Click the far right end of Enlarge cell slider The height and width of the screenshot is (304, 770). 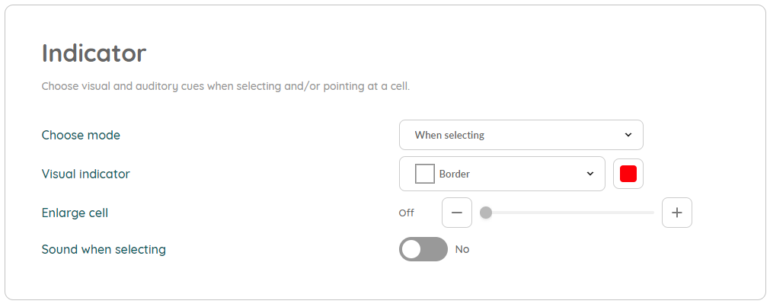653,213
